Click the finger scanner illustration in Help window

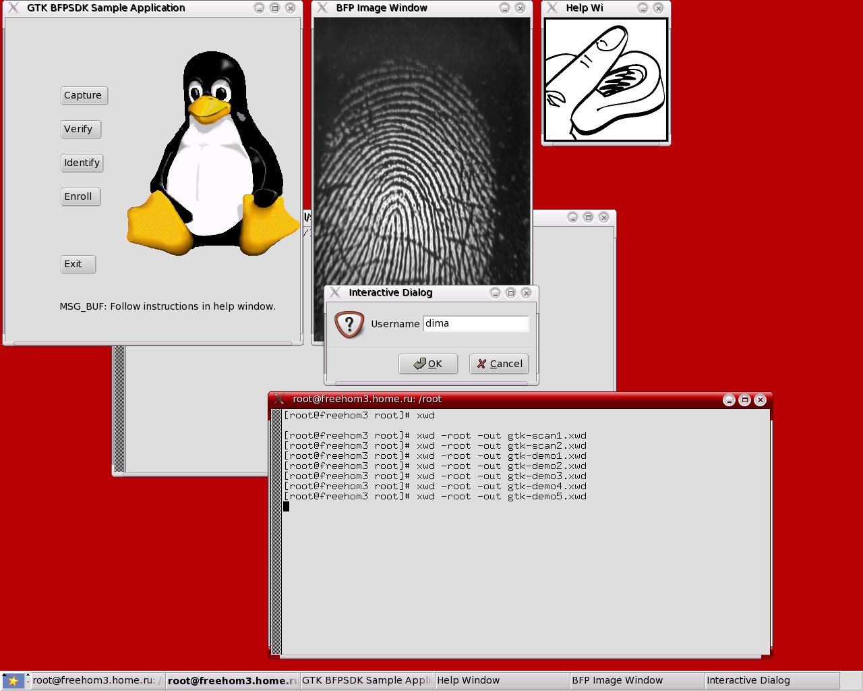[605, 80]
